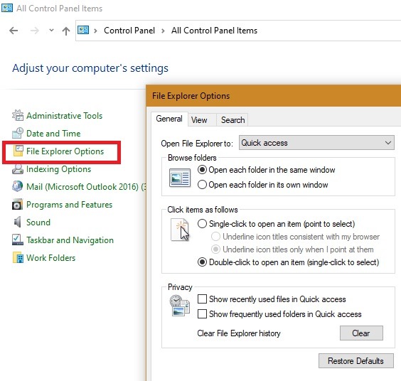The image size is (401, 381).
Task: Open the Indexing Options link
Action: click(x=58, y=169)
